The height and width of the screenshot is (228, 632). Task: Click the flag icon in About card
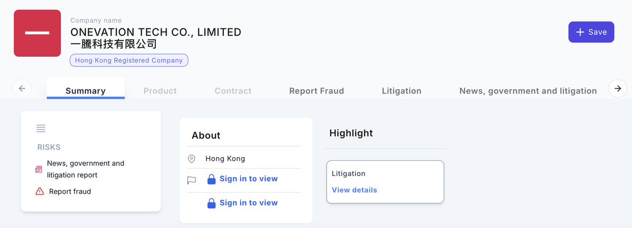(192, 180)
